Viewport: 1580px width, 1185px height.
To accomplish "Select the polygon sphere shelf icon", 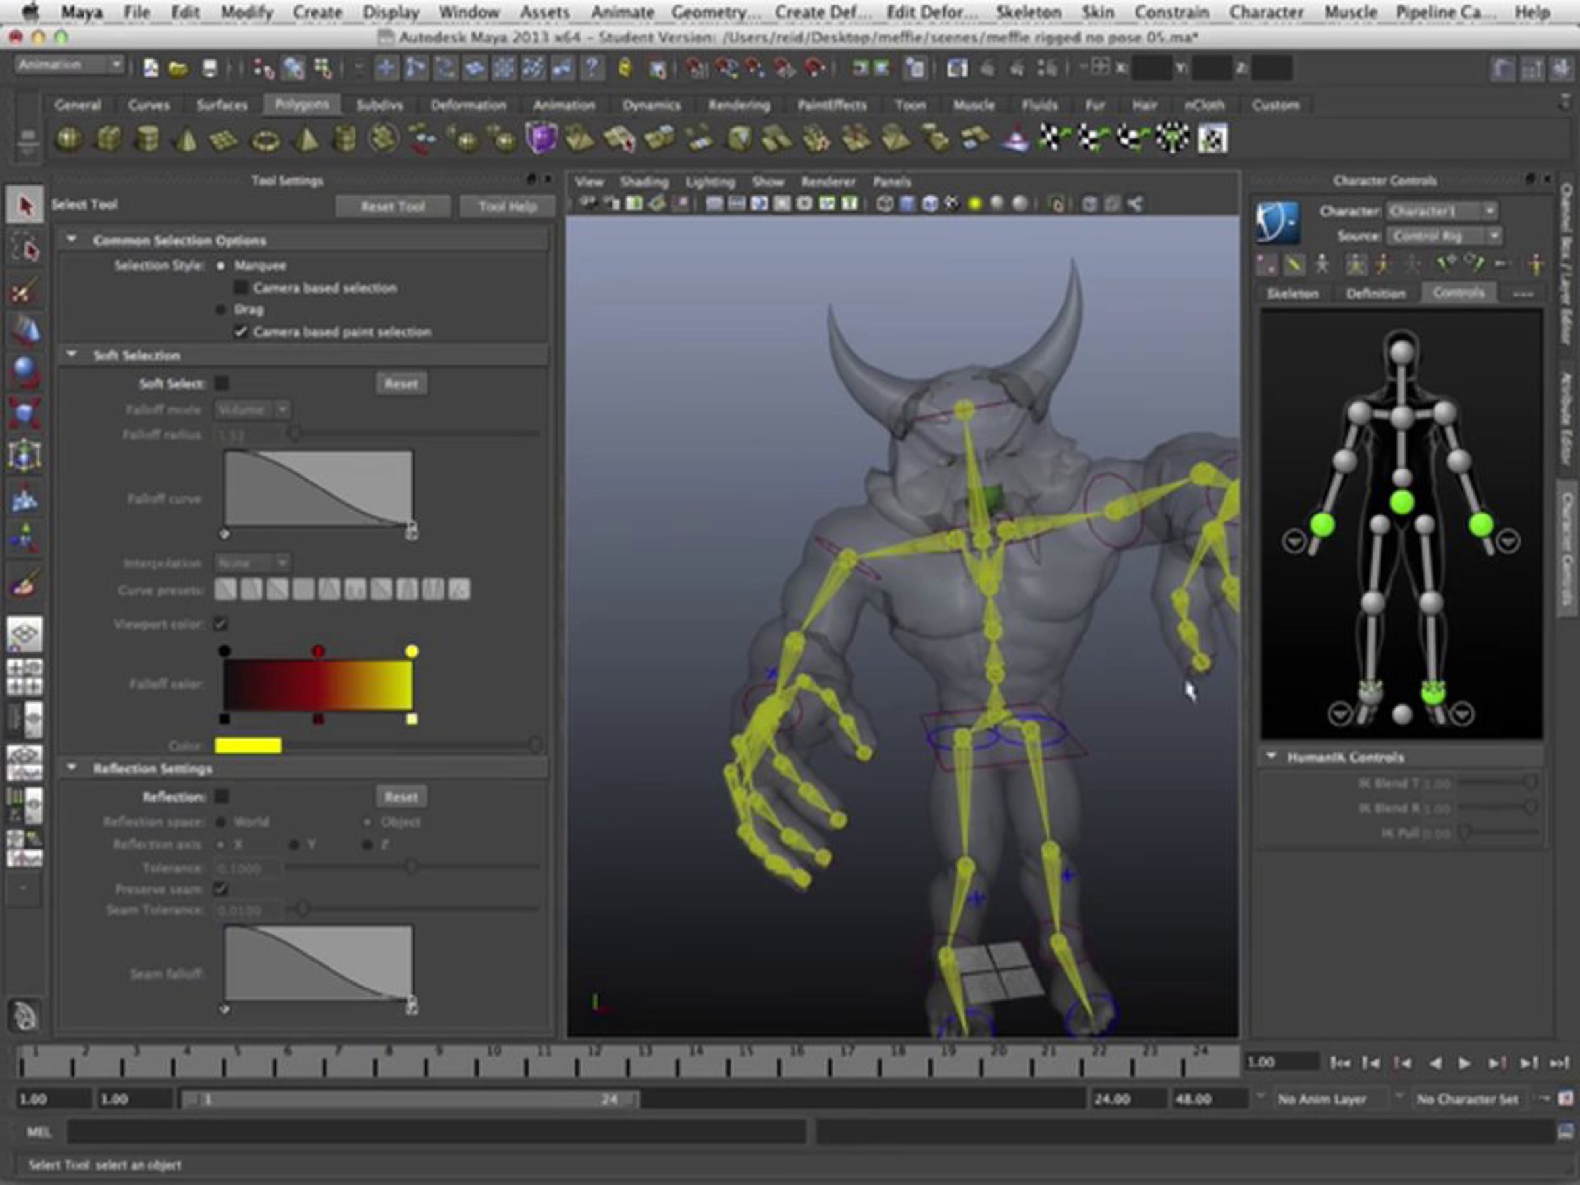I will tap(68, 138).
